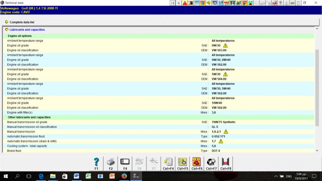Select the Engine with filter(s) row label
Screen dimensions: 322x181
click(20, 112)
